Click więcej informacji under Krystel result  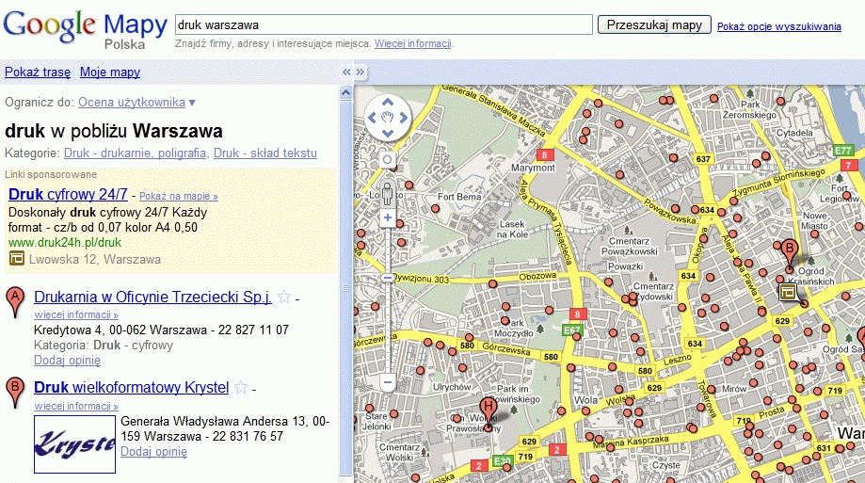tap(76, 406)
